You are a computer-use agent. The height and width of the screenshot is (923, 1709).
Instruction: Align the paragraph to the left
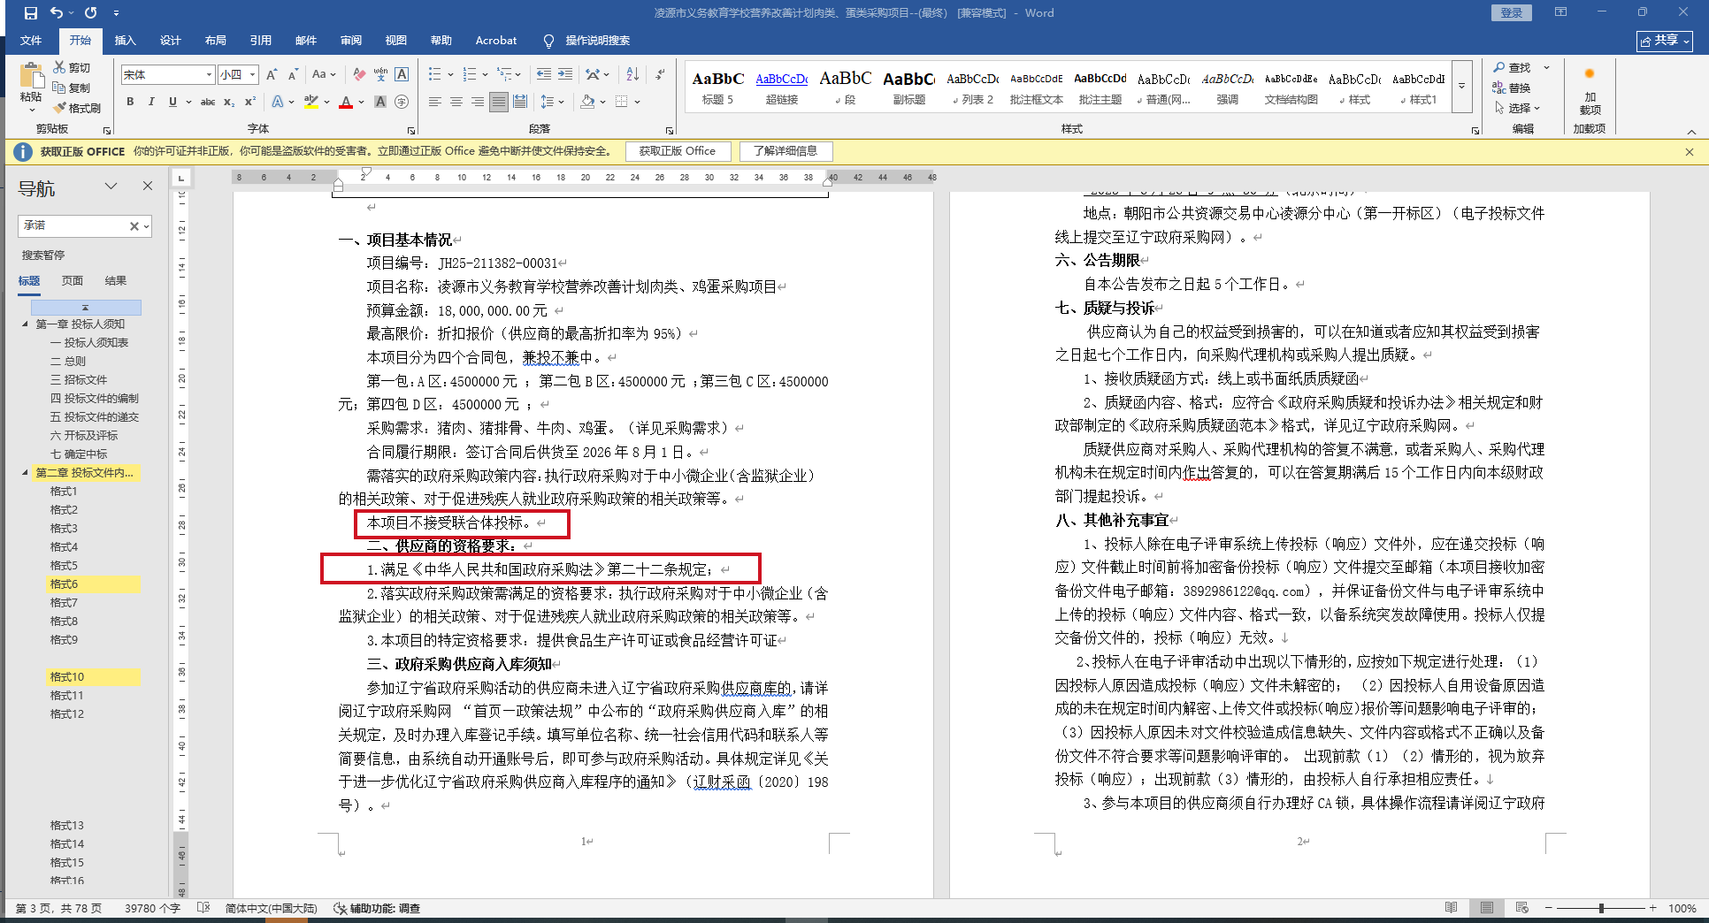pyautogui.click(x=435, y=102)
